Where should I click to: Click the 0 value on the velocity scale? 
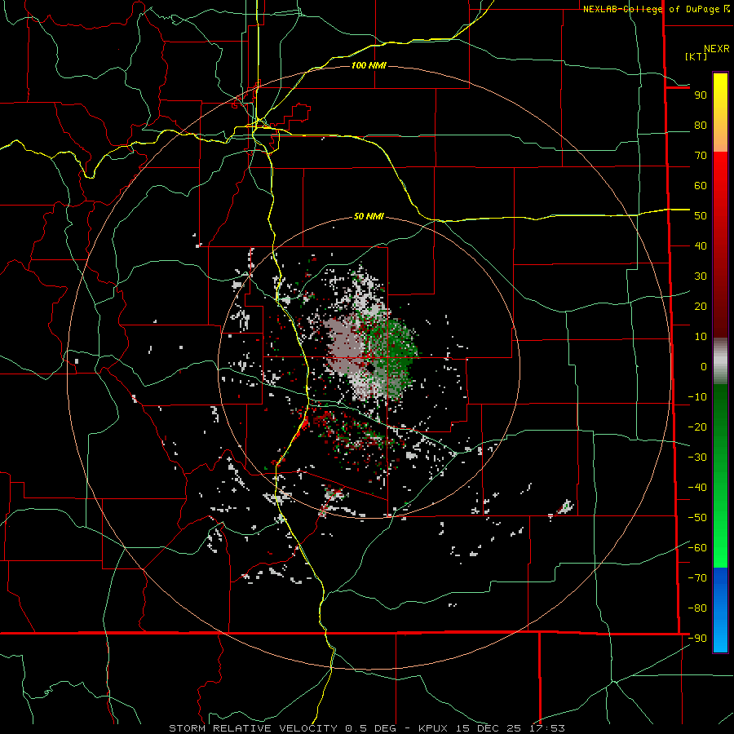tap(704, 367)
